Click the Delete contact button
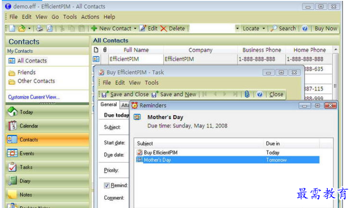352x208 pixels. pos(173,29)
